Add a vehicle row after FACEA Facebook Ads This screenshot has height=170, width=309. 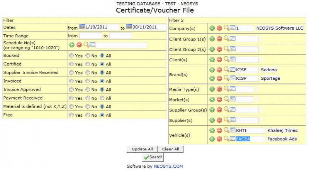(212, 139)
